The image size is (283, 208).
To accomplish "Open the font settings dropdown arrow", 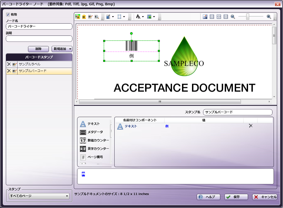I will (143, 17).
